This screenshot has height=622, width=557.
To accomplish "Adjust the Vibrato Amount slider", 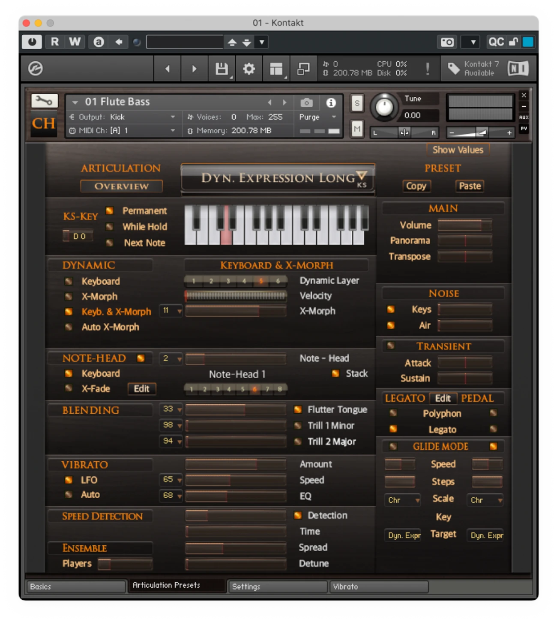I will pos(236,464).
